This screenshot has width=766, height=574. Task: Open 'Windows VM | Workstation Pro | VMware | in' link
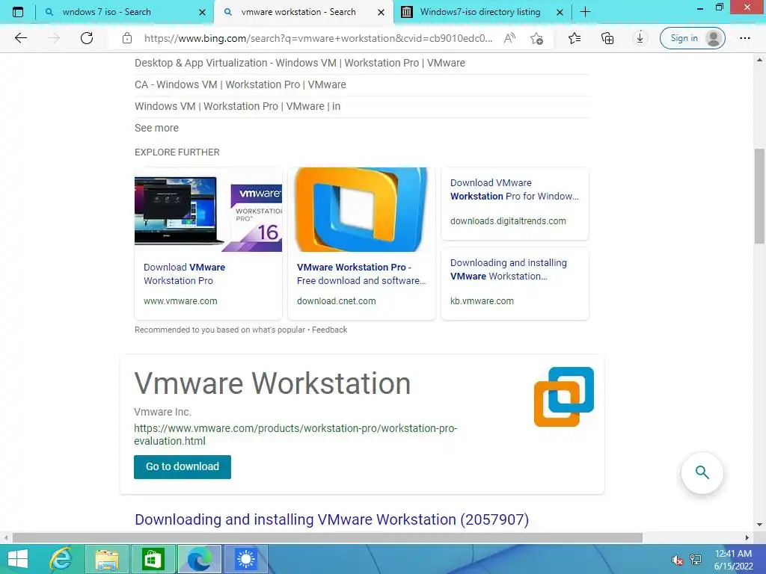(x=237, y=106)
